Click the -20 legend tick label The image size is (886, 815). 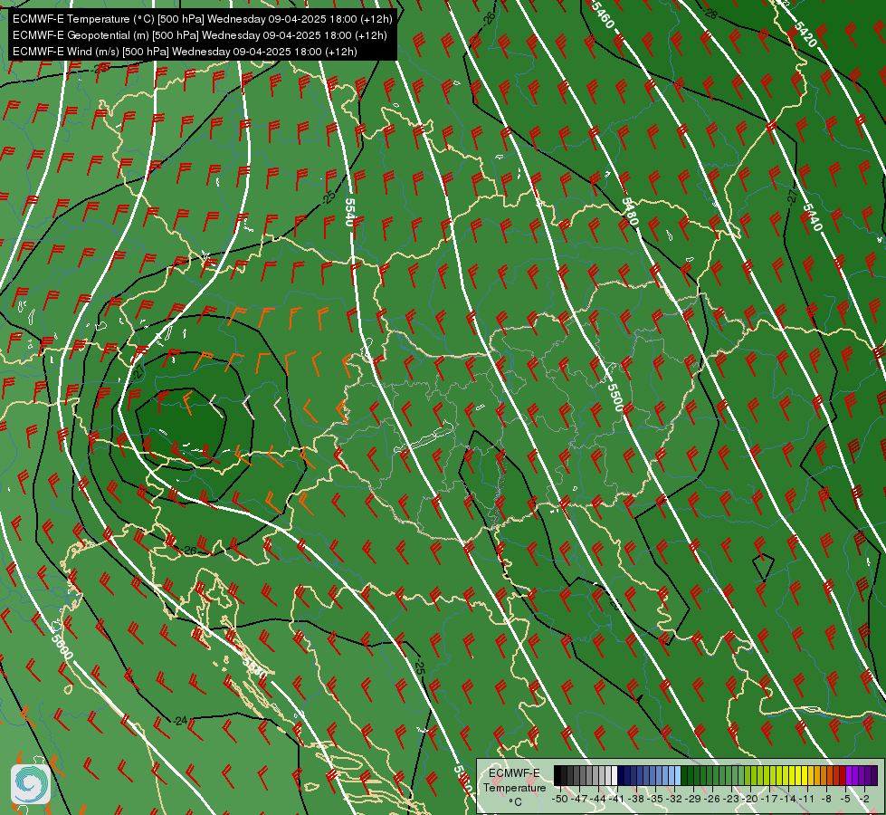point(750,799)
